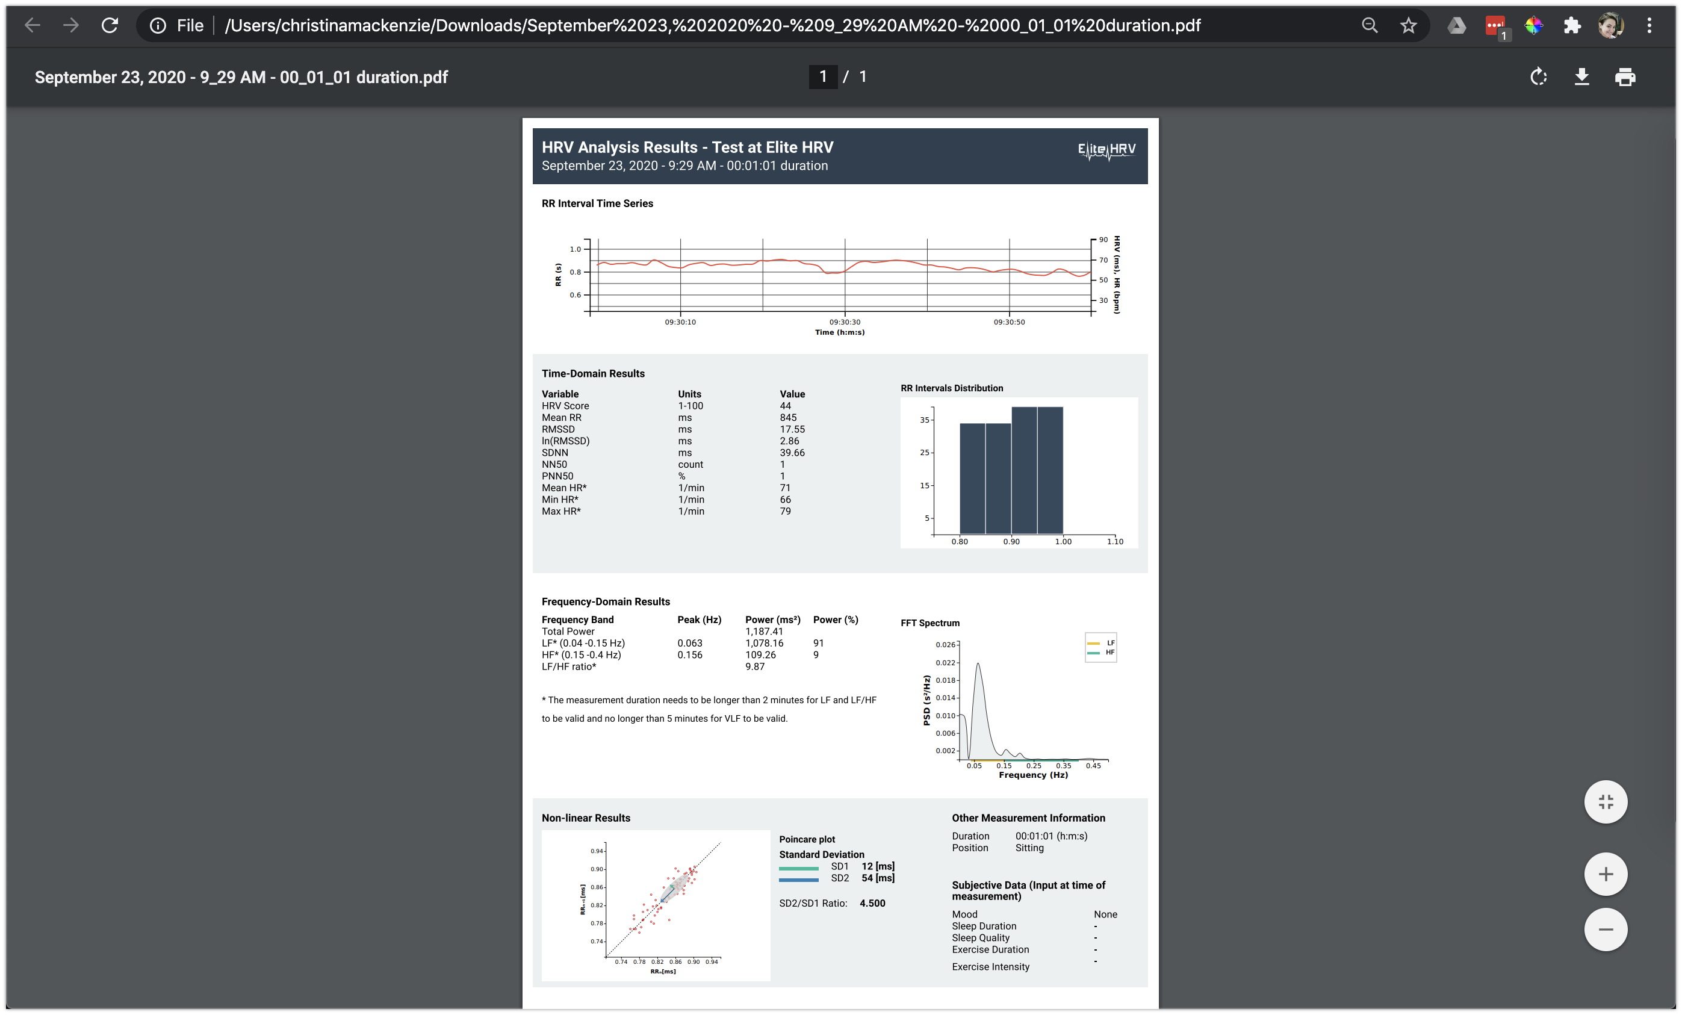The width and height of the screenshot is (1682, 1015).
Task: Download the PDF file
Action: pos(1581,76)
